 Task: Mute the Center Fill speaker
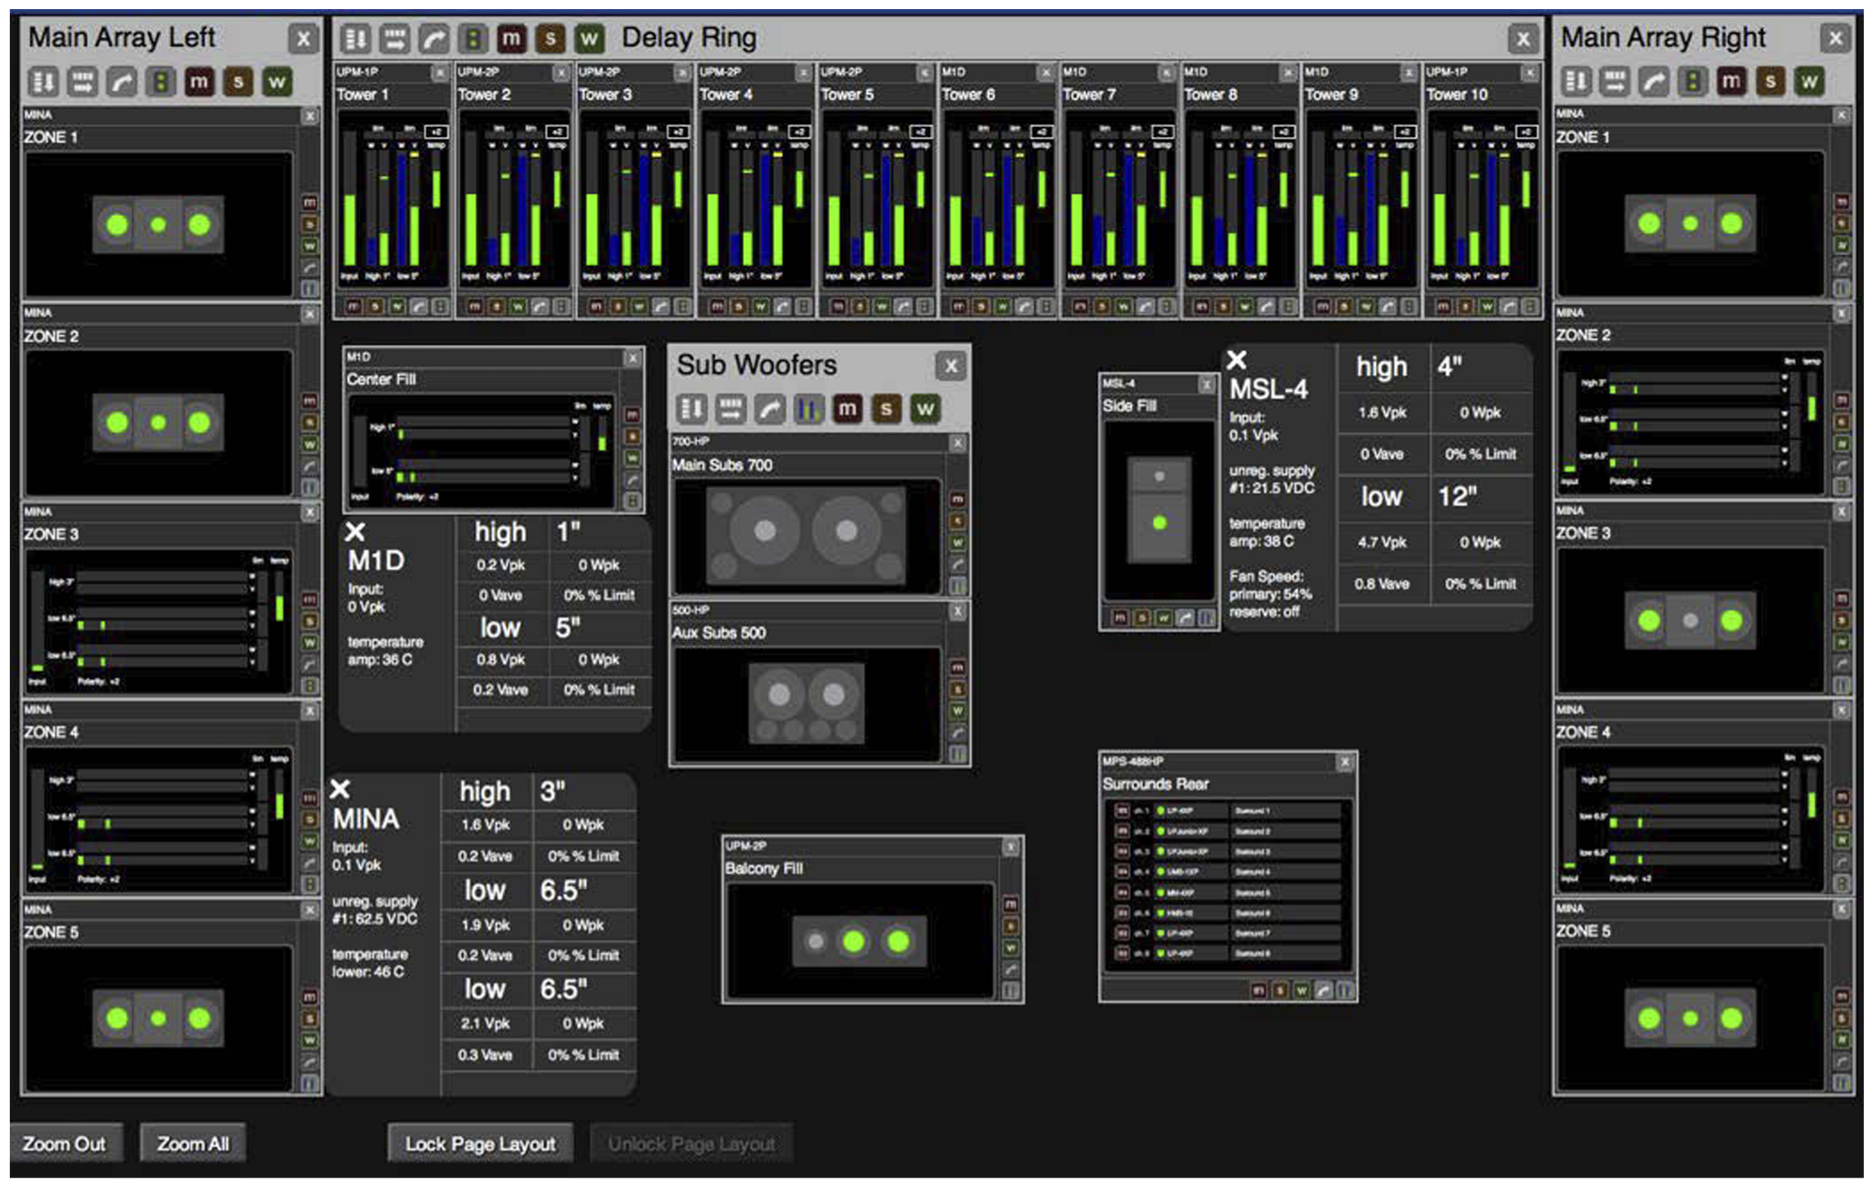(632, 415)
